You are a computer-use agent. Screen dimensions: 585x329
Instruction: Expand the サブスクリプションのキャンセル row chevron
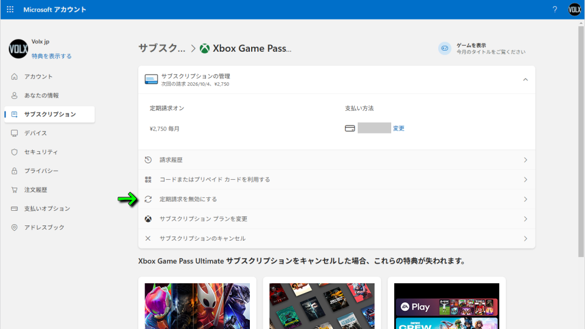[525, 238]
